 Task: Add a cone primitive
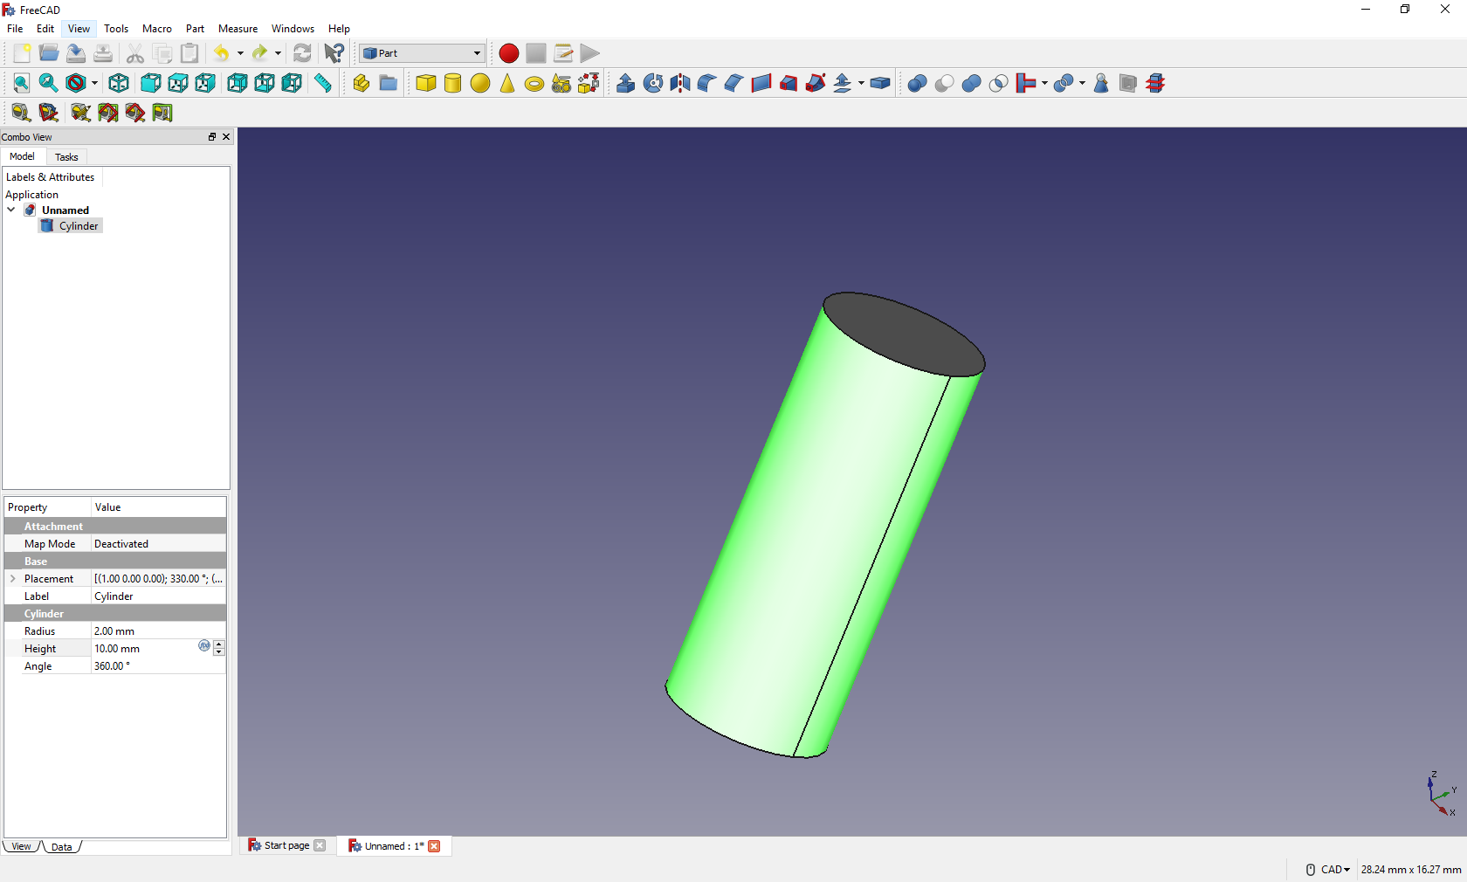point(507,83)
